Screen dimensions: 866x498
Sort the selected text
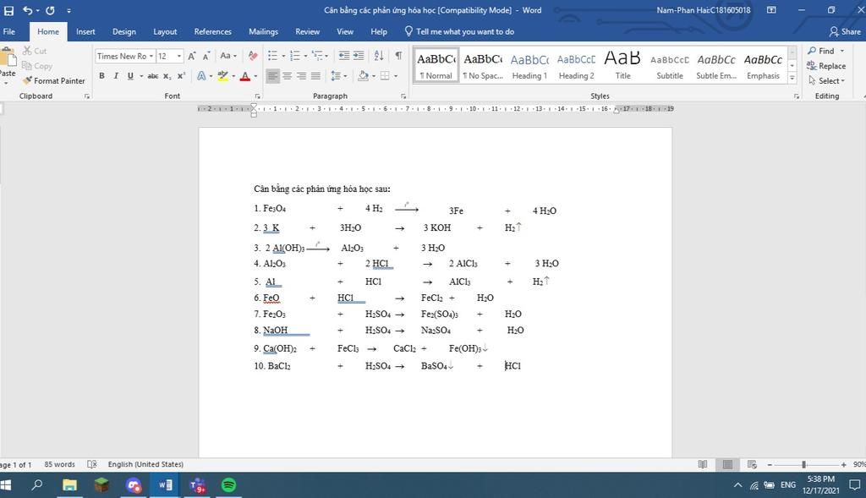tap(379, 56)
